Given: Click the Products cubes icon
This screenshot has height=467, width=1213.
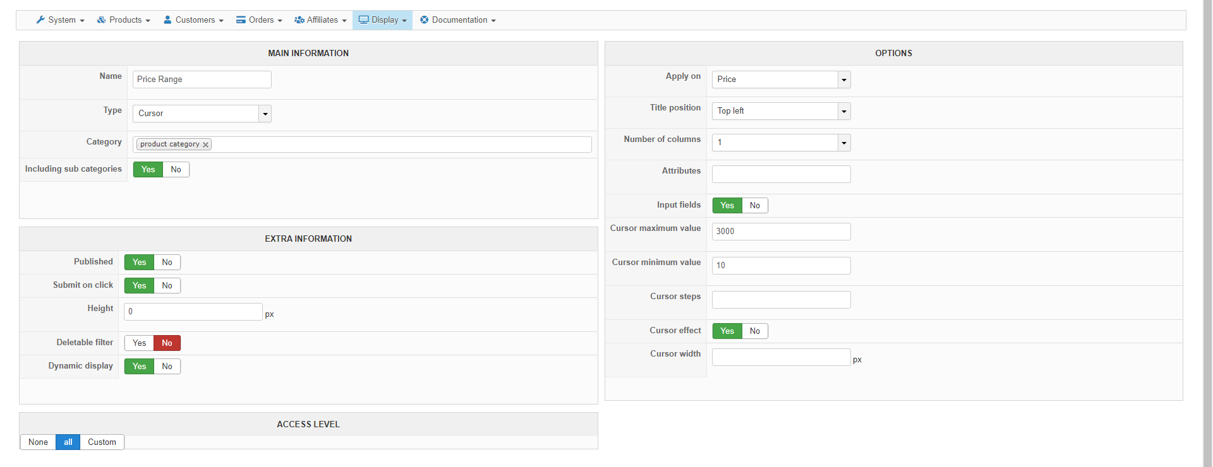Looking at the screenshot, I should pos(101,20).
